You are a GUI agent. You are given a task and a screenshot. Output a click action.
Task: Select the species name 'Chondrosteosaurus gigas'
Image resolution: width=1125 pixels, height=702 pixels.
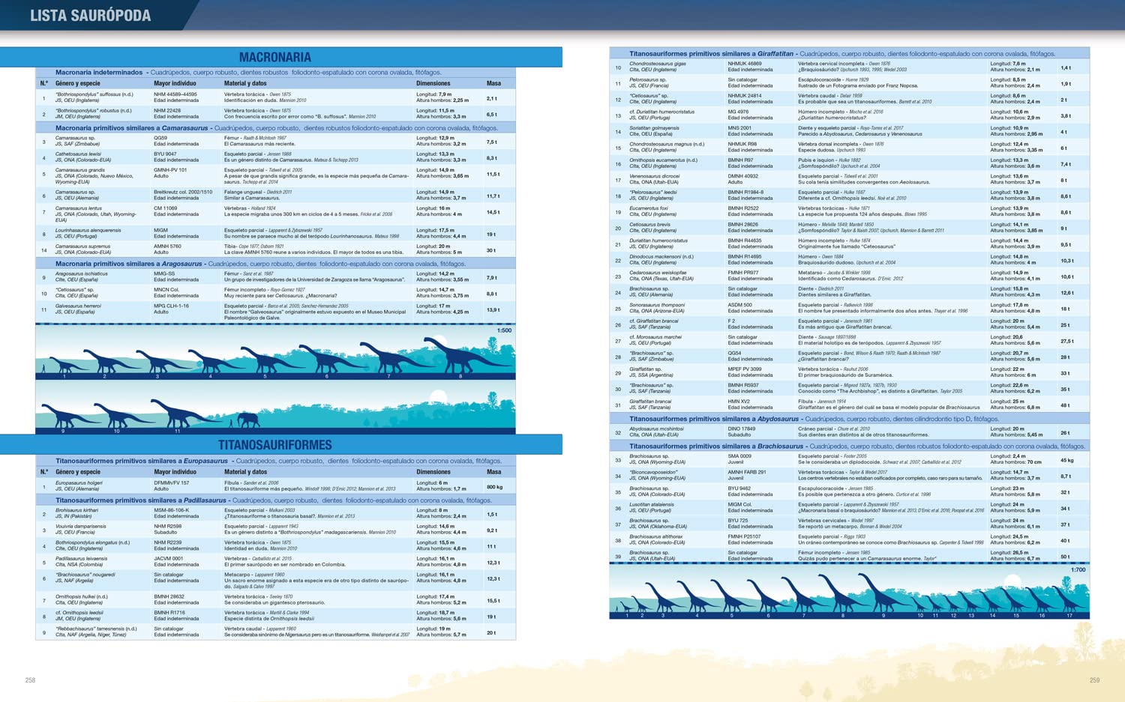[658, 64]
